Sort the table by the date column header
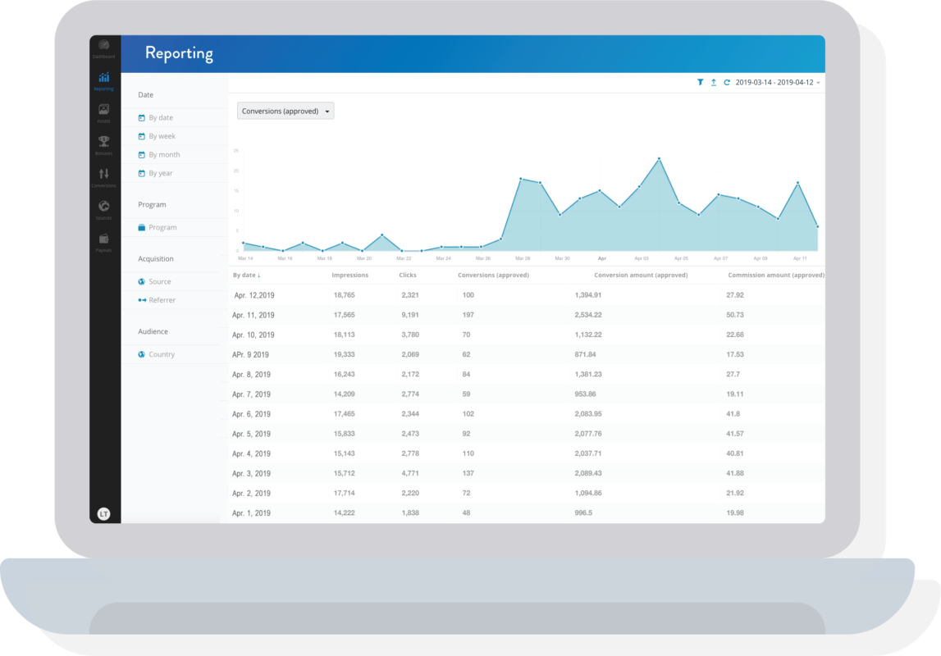 coord(246,276)
